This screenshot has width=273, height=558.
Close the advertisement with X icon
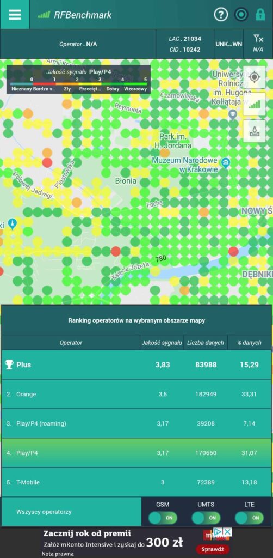[x=227, y=532]
